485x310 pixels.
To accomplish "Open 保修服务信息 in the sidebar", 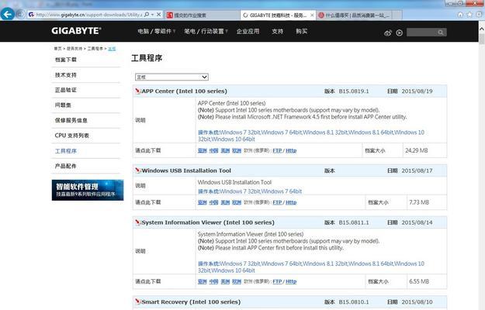I will pos(71,120).
